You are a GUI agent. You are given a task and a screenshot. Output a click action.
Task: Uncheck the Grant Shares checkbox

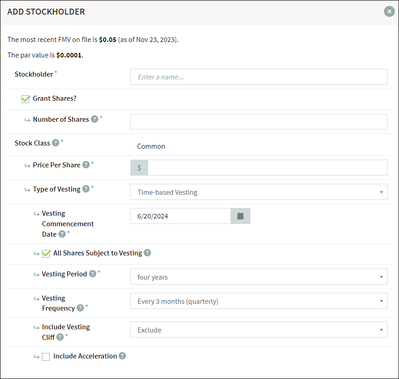click(x=26, y=99)
